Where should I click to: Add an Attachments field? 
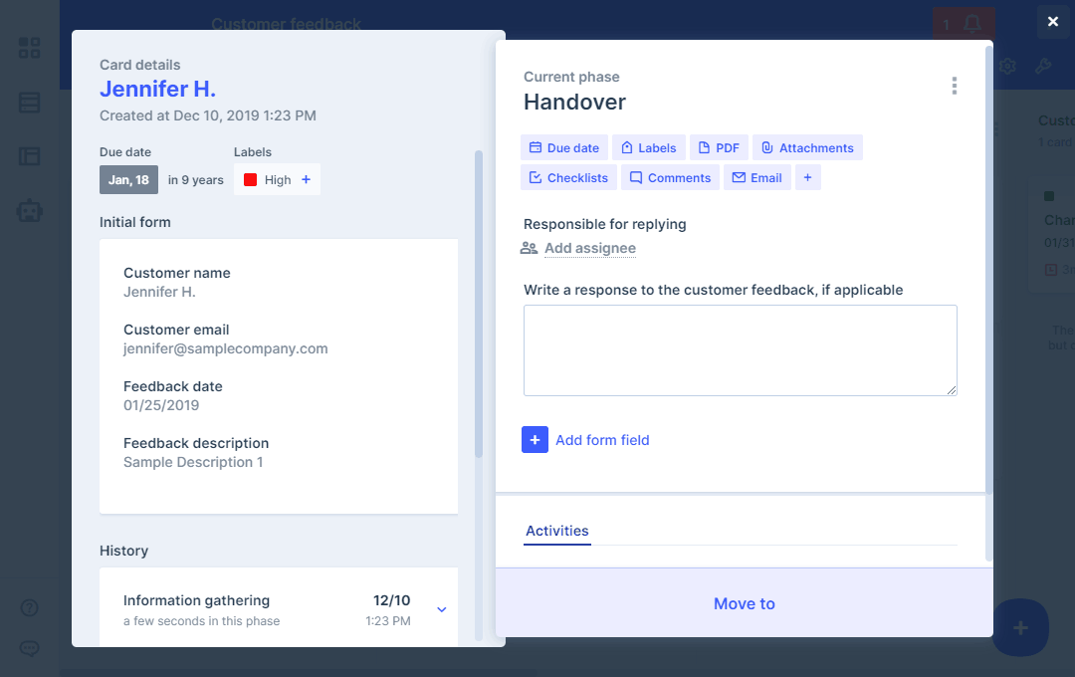pyautogui.click(x=806, y=148)
